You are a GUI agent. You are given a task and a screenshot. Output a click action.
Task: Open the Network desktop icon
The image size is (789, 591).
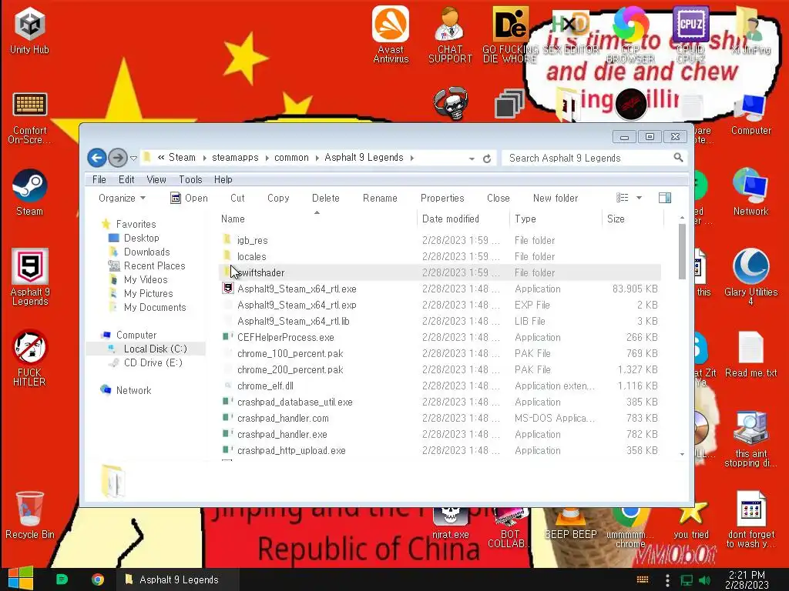[x=750, y=192]
